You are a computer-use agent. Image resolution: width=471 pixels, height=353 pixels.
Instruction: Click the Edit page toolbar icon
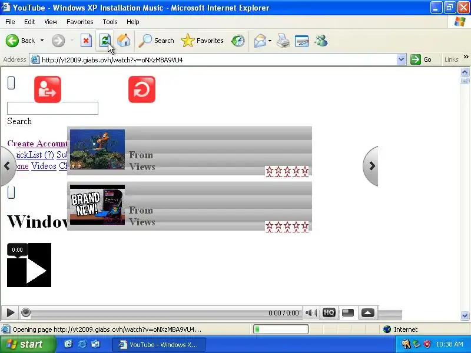[x=301, y=41]
